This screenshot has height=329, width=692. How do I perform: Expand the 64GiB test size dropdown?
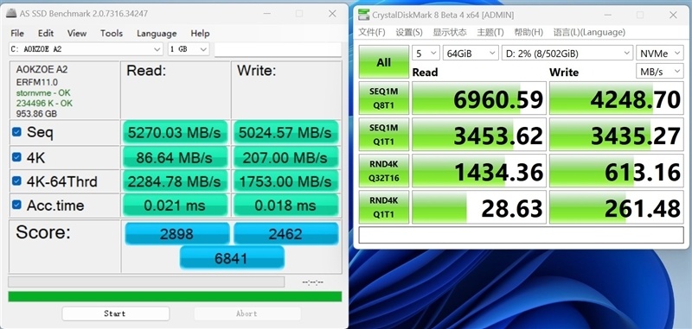coord(471,54)
